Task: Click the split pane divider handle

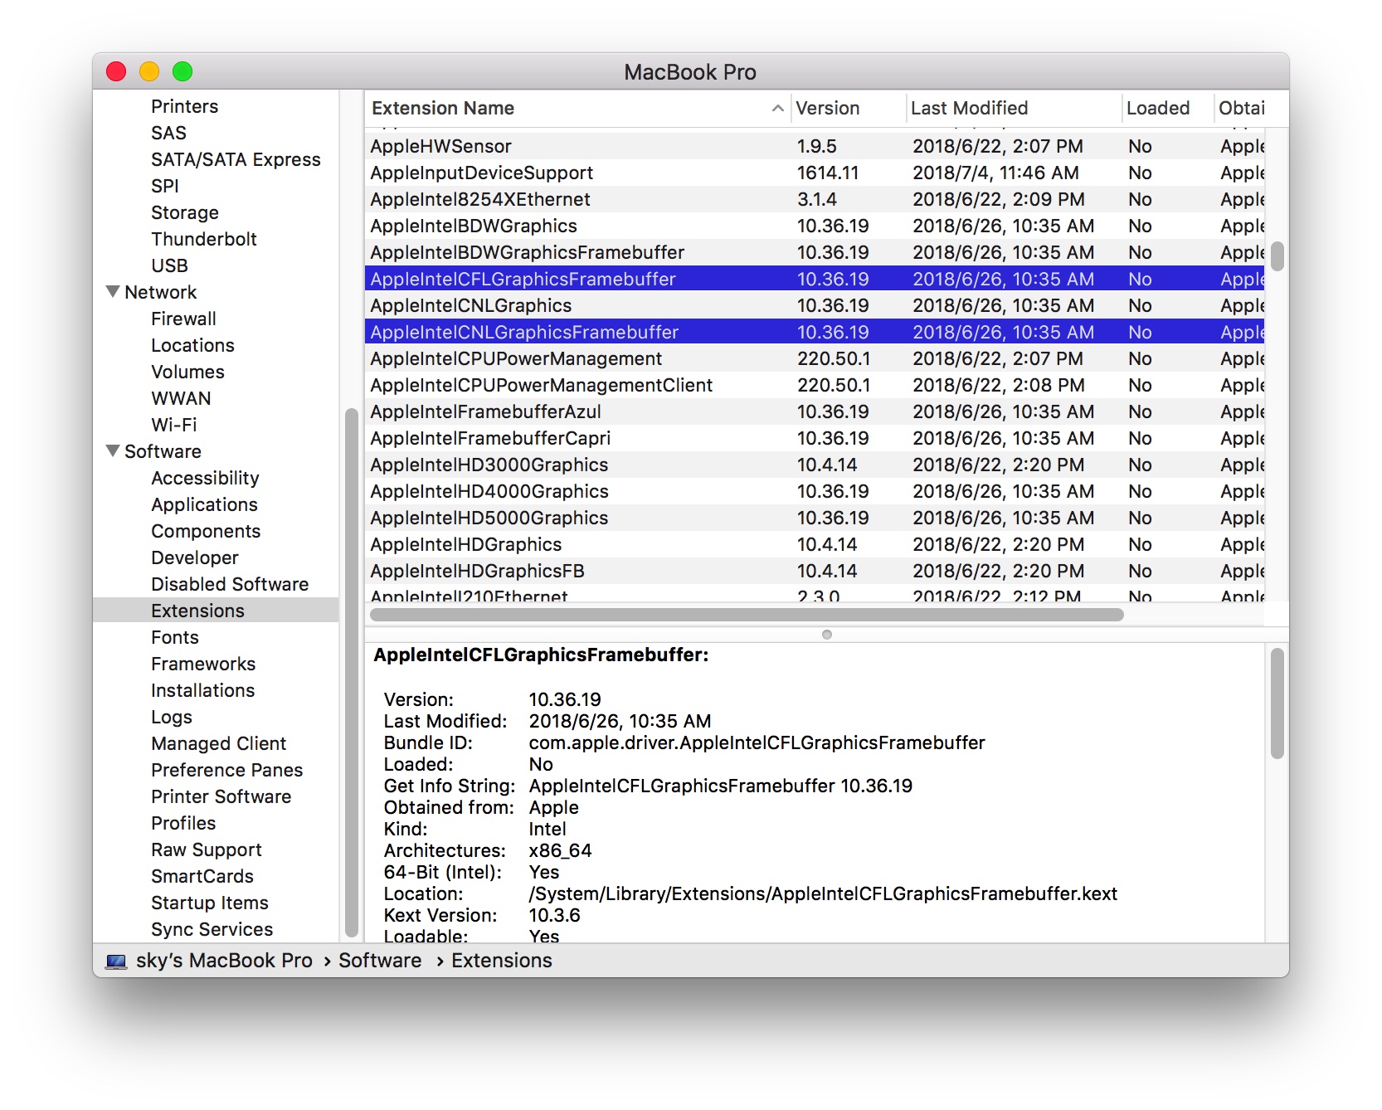Action: (827, 635)
